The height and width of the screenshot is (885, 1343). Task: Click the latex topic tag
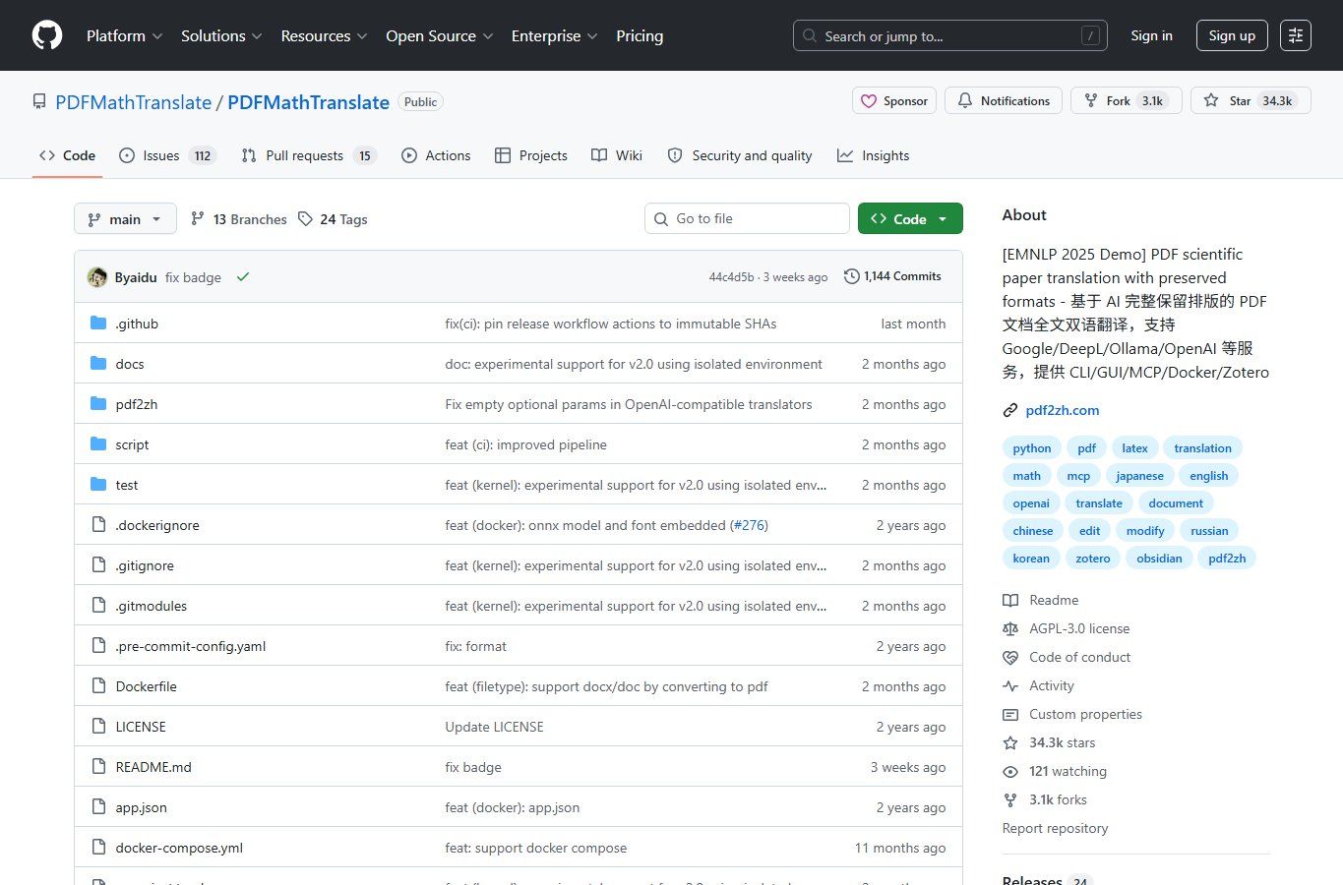[x=1134, y=447]
